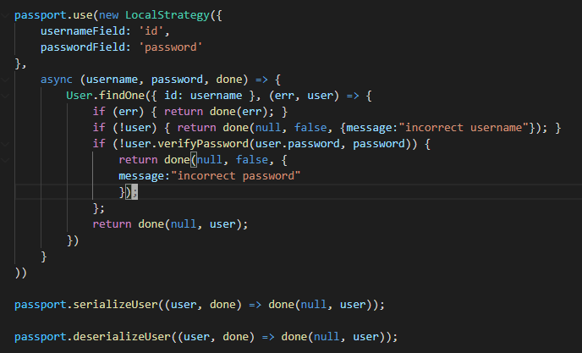Click the 'verifyPassword' method name
This screenshot has width=582, height=353.
(x=203, y=144)
